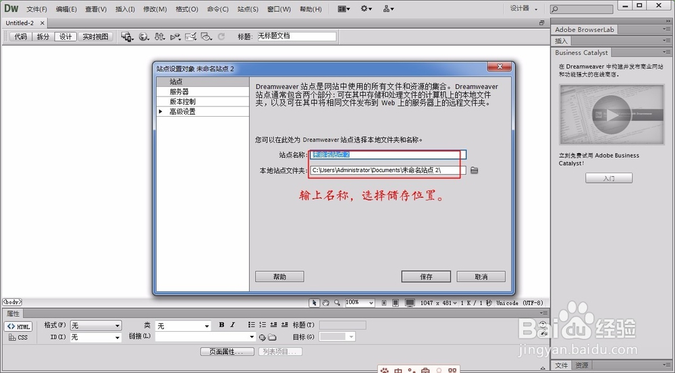Switch to Design view

click(x=65, y=37)
